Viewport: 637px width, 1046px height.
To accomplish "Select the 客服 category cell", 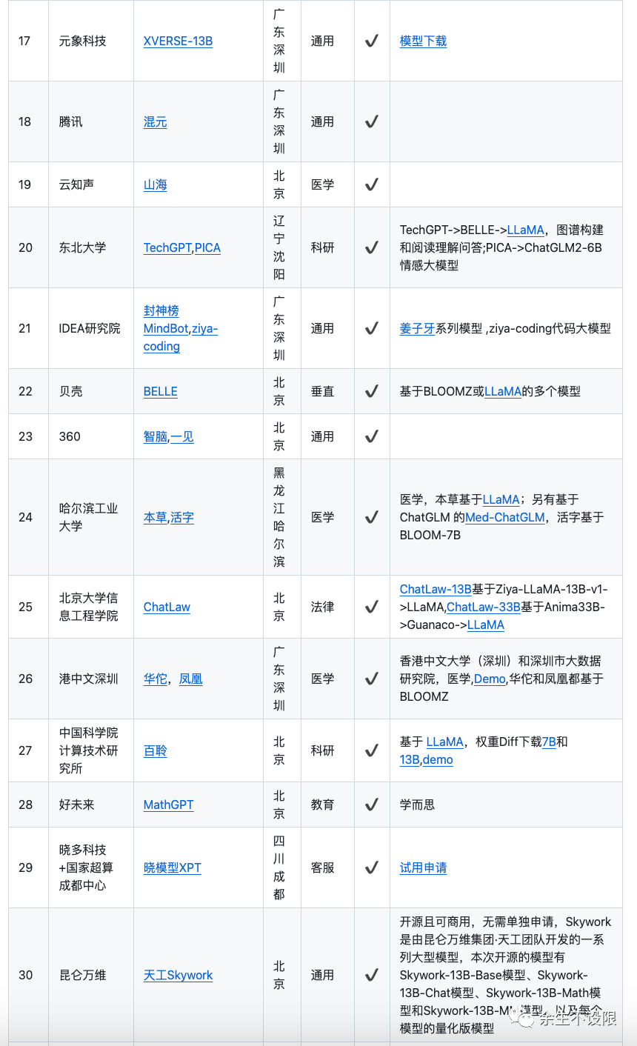I will [x=327, y=867].
